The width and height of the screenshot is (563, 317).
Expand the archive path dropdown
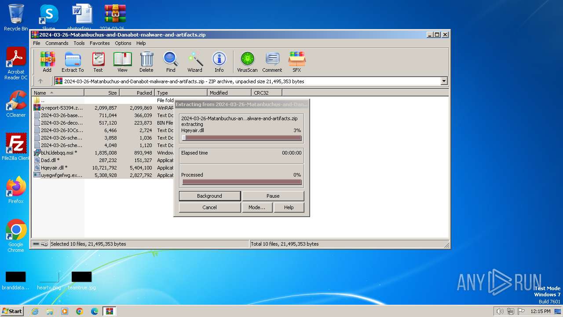click(444, 81)
